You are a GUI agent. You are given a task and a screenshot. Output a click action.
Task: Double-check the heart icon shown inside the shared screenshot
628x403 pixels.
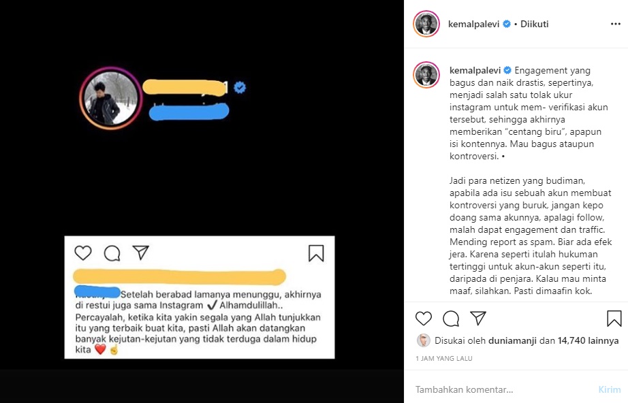pyautogui.click(x=82, y=253)
